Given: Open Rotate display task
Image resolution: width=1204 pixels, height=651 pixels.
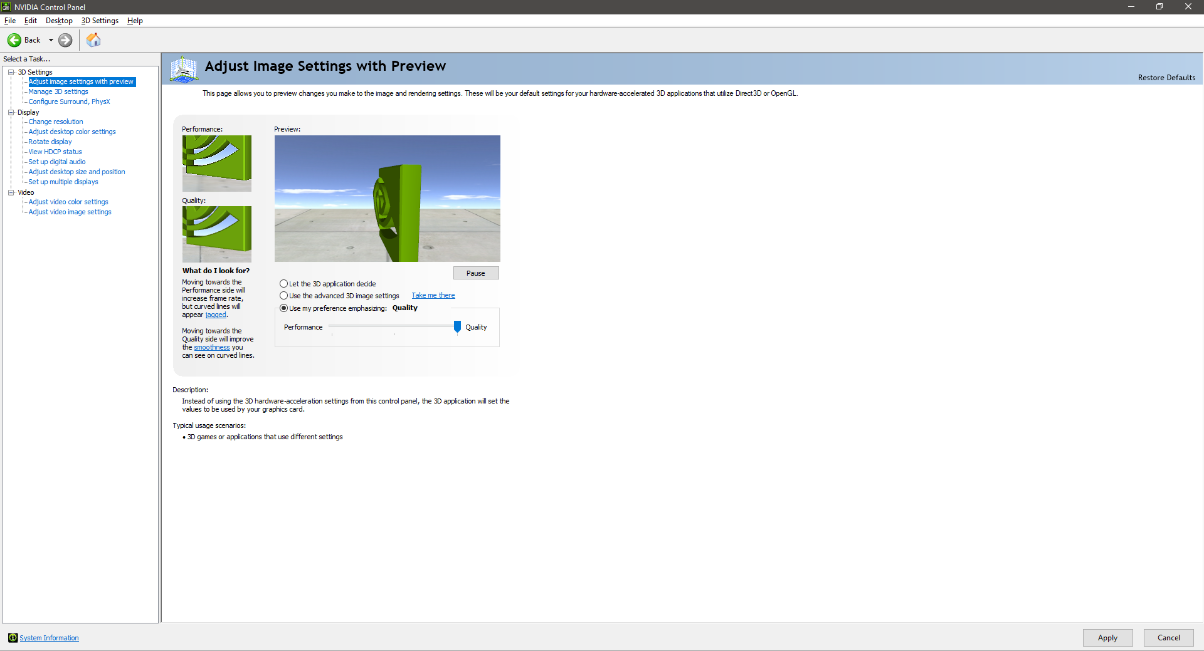Looking at the screenshot, I should pos(50,142).
